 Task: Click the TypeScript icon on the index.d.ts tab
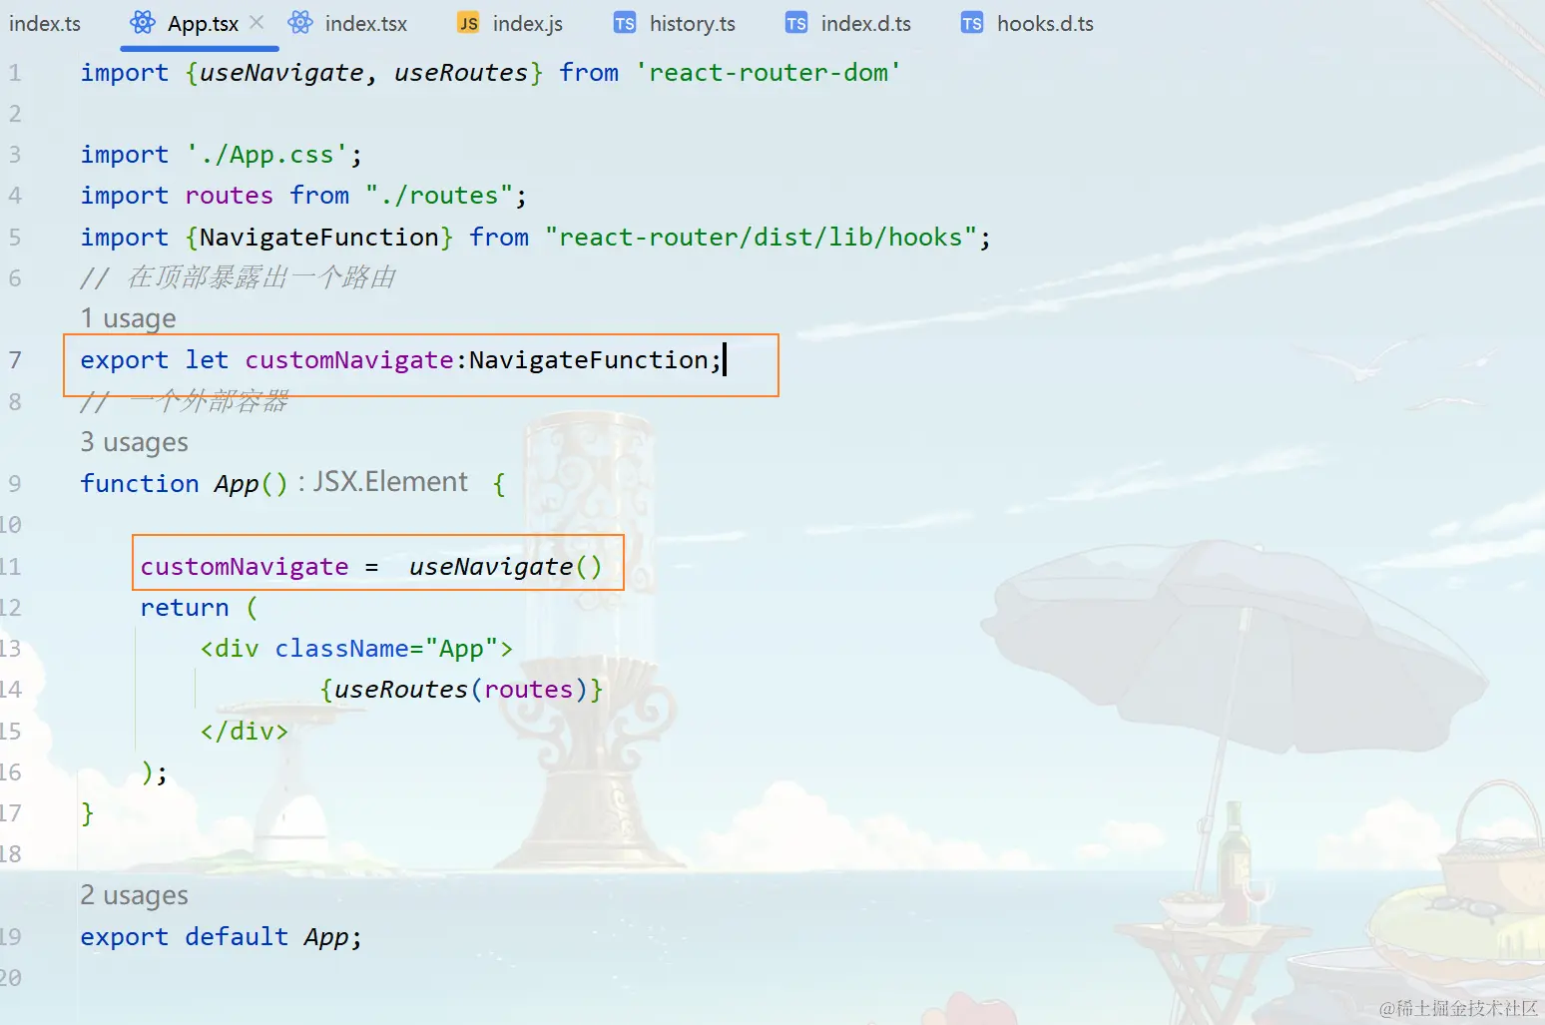click(x=795, y=22)
